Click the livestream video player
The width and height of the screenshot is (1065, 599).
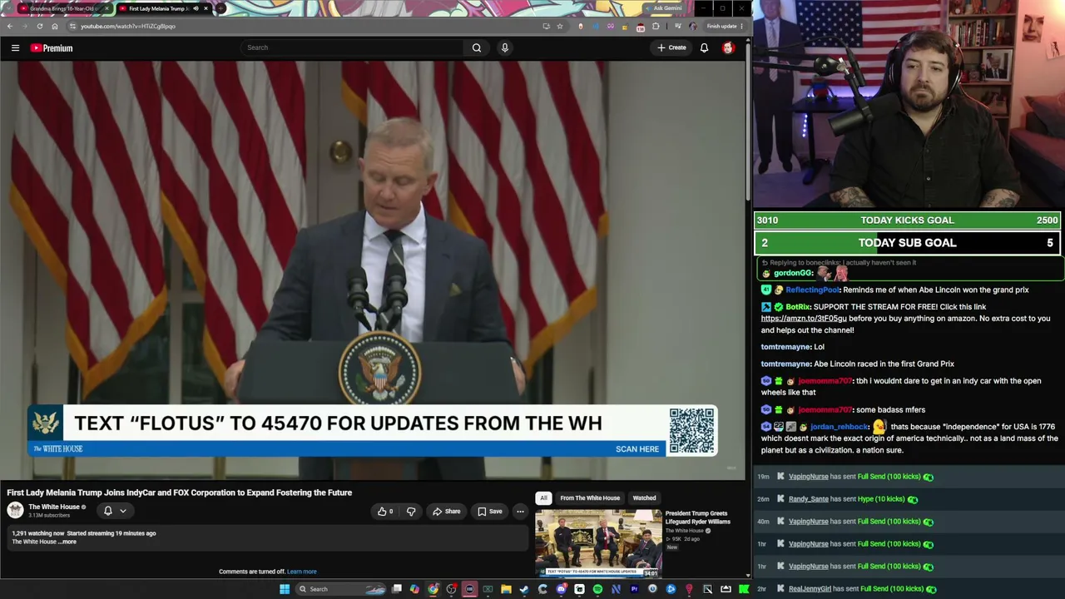[x=373, y=270]
